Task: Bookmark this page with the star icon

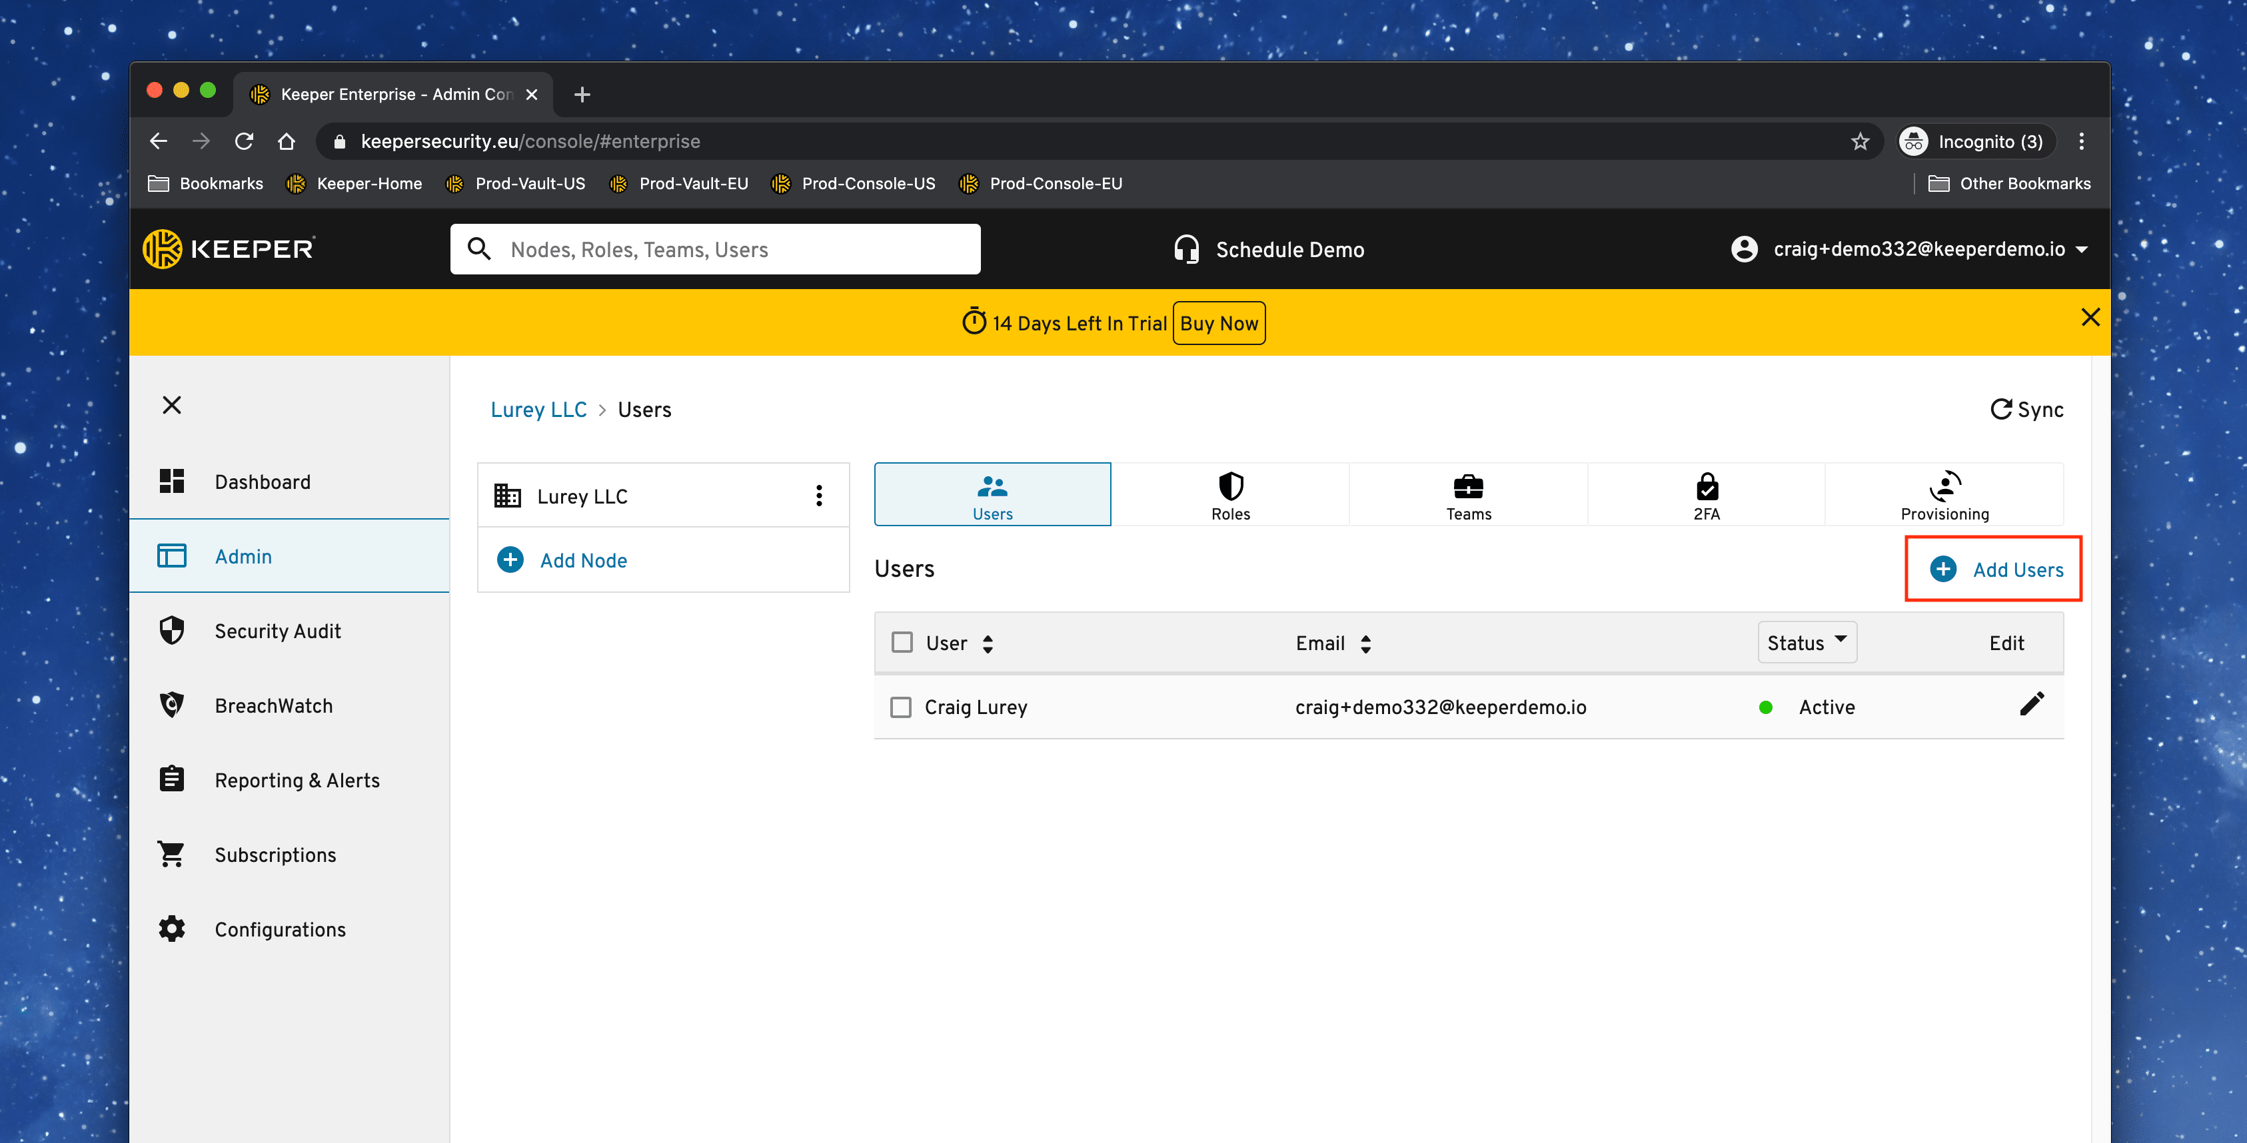Action: (x=1860, y=141)
